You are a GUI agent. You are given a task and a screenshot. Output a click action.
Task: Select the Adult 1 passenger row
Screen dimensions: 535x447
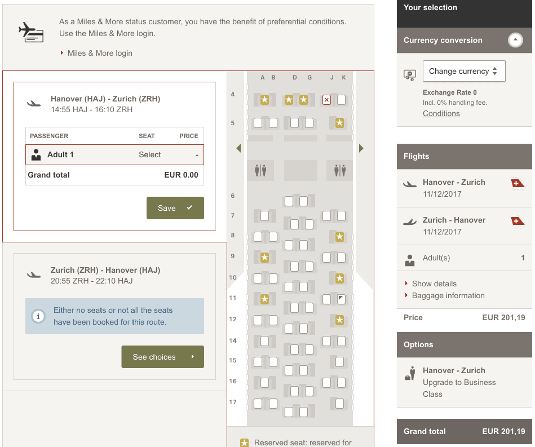point(114,154)
